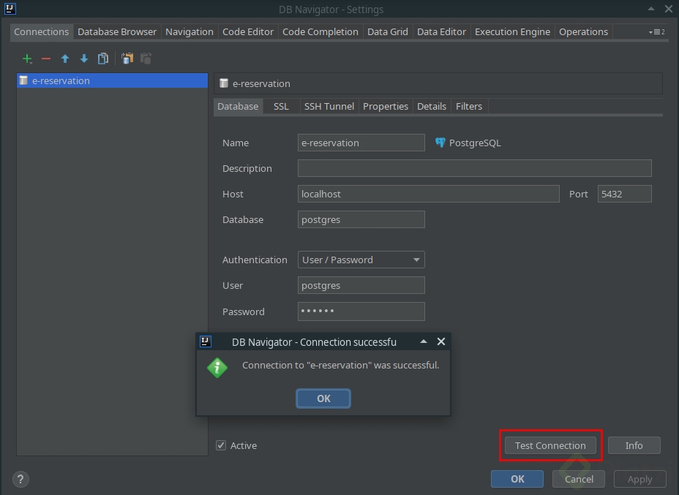
Task: Switch to the Connections tab
Action: (x=41, y=31)
